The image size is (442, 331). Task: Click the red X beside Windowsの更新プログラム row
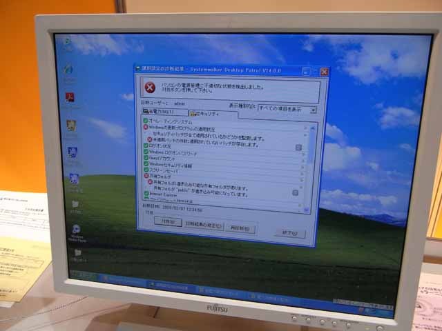pyautogui.click(x=146, y=127)
